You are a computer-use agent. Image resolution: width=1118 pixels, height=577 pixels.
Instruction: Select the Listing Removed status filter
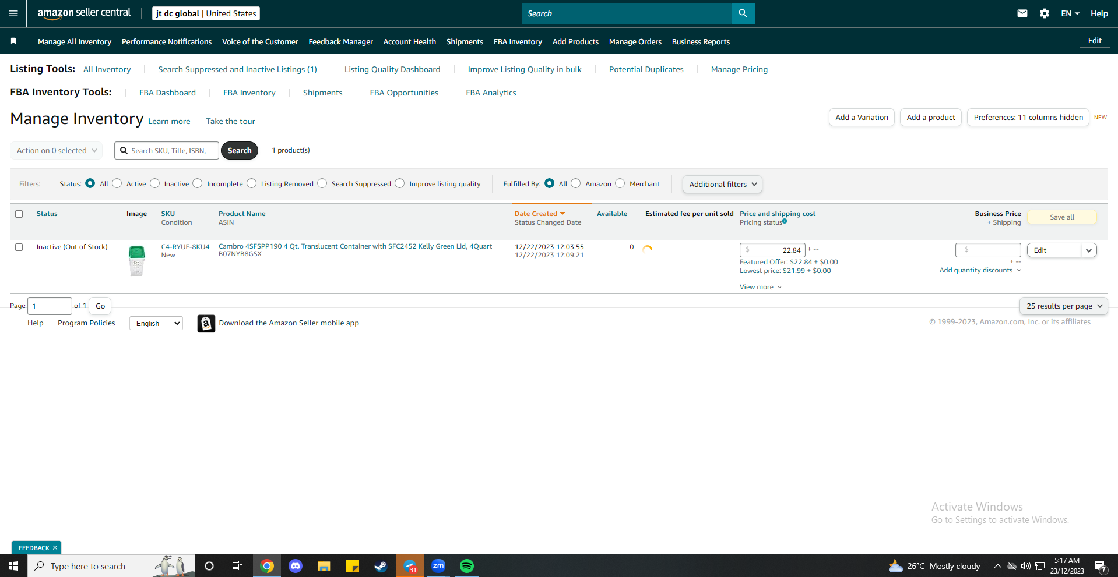click(251, 183)
